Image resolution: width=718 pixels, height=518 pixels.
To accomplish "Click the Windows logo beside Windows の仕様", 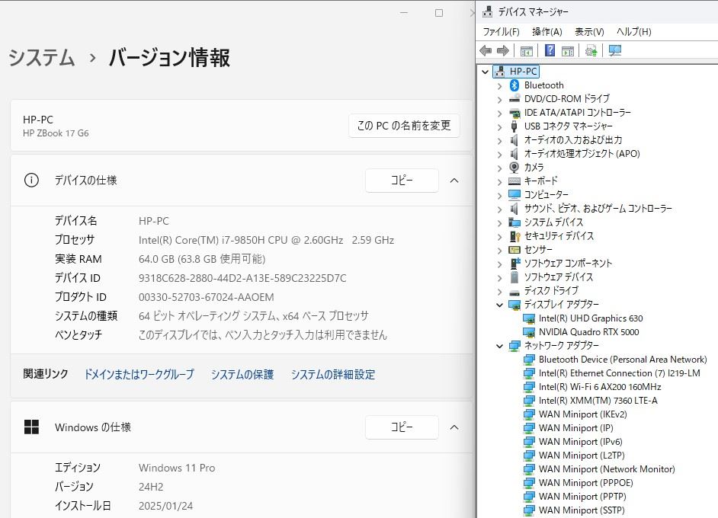I will (x=31, y=427).
